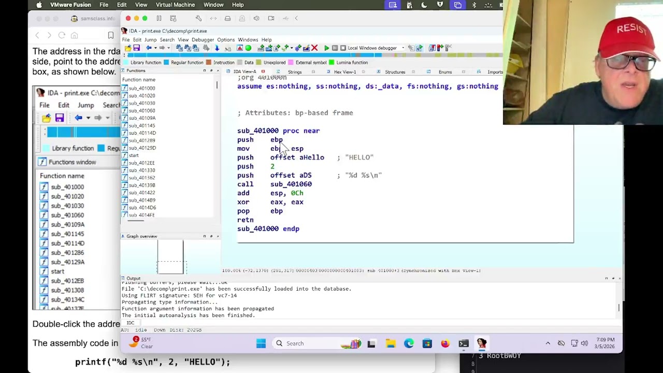The height and width of the screenshot is (373, 663).
Task: Select sub_401362 in Functions list
Action: (x=142, y=178)
